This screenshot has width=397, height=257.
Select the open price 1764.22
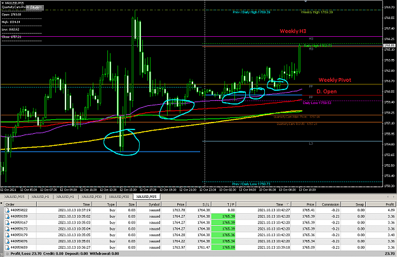[x=178, y=241]
